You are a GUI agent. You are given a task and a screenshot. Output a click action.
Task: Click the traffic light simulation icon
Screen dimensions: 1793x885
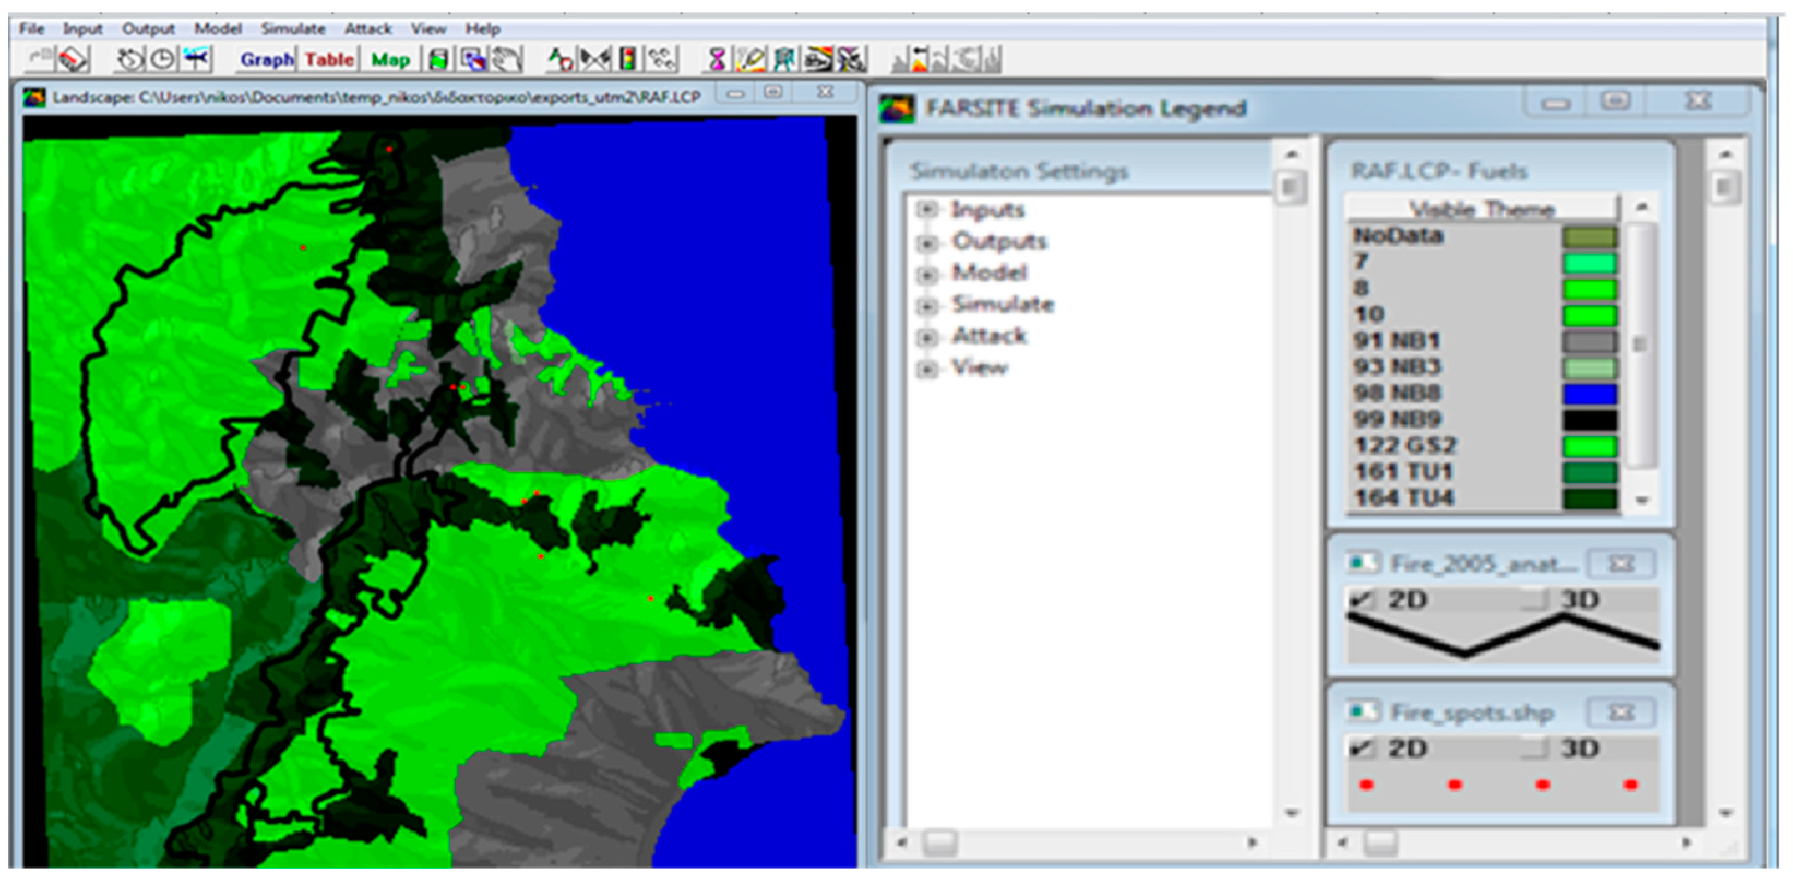[628, 60]
